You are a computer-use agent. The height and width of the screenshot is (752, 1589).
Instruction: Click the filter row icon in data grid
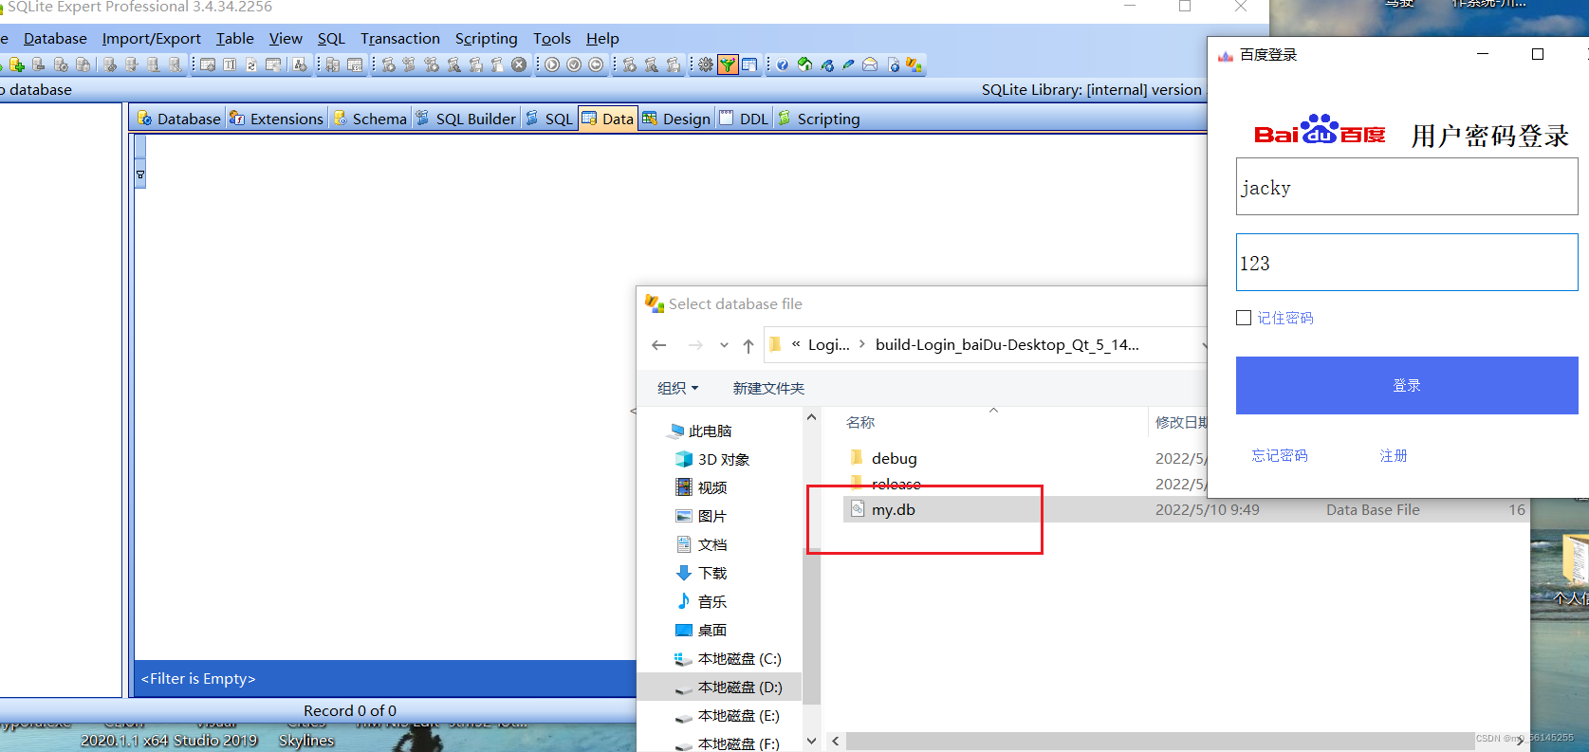140,174
